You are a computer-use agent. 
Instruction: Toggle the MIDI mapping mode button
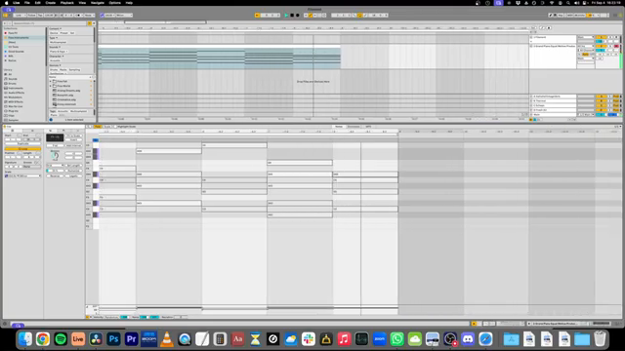pos(570,16)
